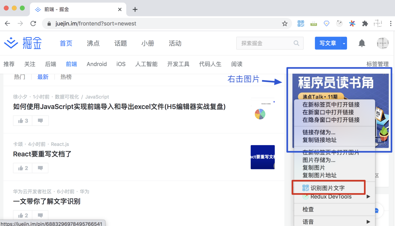Open the 话题 nav tab
The height and width of the screenshot is (226, 395).
(121, 43)
